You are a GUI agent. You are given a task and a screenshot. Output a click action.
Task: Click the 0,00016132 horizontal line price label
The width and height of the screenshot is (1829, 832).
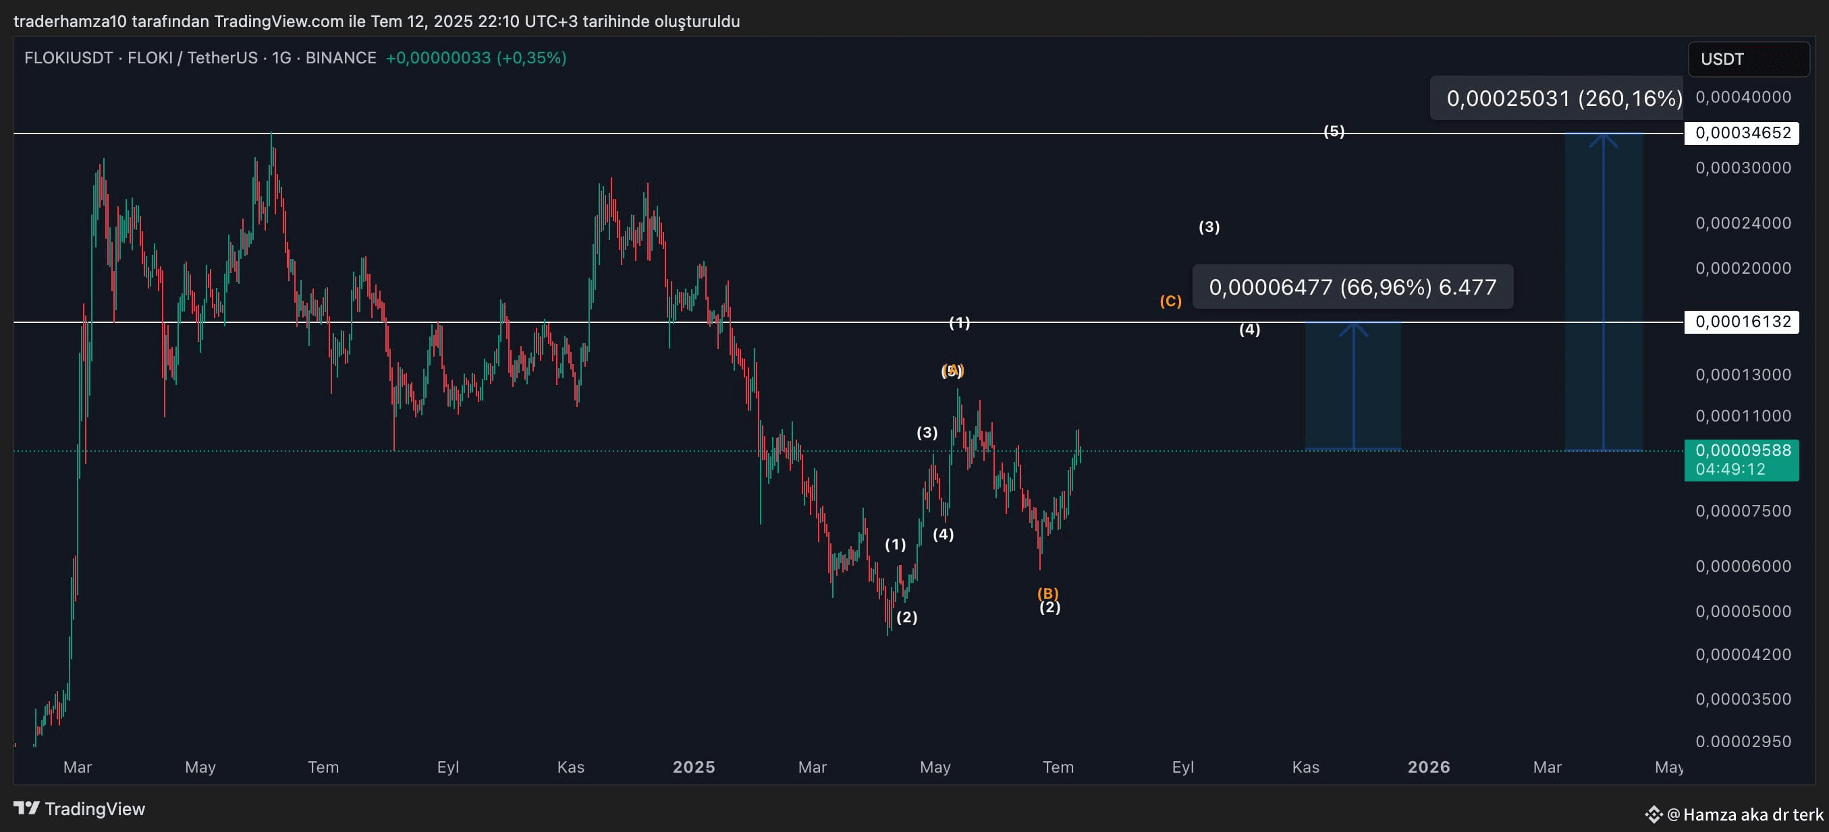pyautogui.click(x=1742, y=322)
